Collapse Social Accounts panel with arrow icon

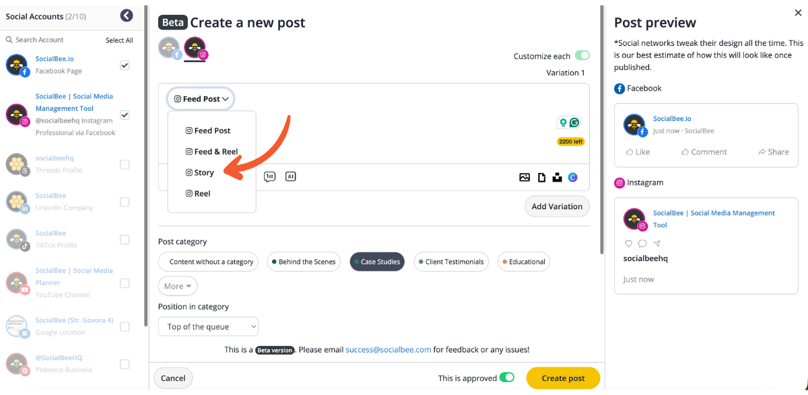tap(127, 15)
